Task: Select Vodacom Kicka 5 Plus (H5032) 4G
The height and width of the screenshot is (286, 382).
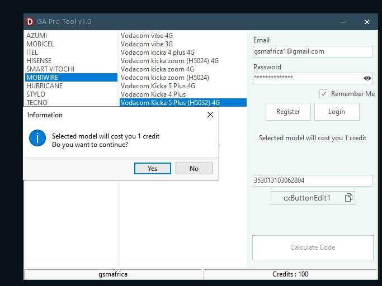Action: (183, 102)
